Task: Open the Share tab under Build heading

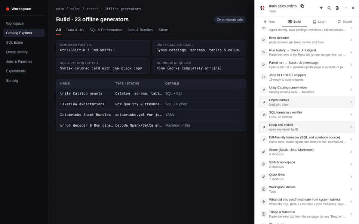Action: tap(163, 30)
